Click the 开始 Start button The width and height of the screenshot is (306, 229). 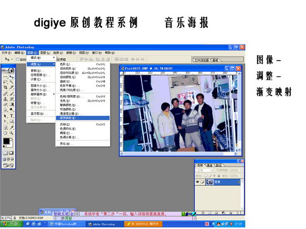coord(11,224)
